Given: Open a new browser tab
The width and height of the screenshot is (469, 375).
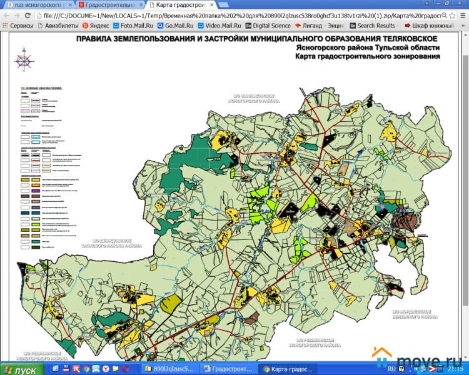Looking at the screenshot, I should [223, 5].
